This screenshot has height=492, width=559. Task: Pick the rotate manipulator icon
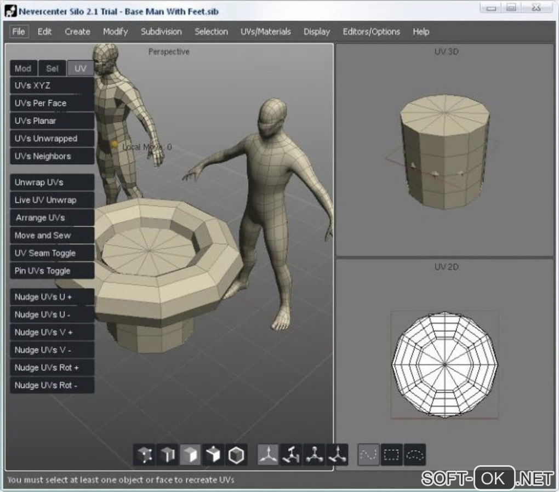(x=291, y=455)
